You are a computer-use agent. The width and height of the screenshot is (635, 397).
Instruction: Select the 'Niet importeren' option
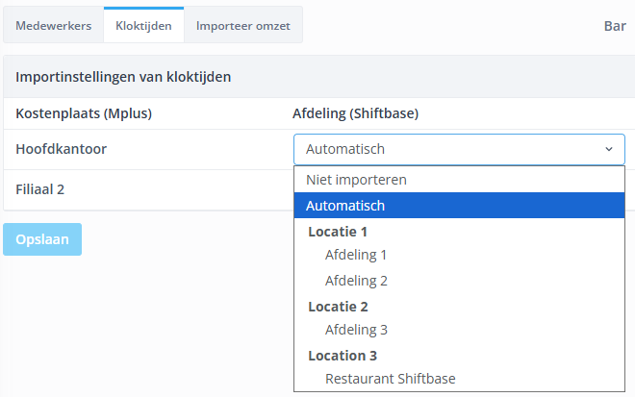[356, 180]
